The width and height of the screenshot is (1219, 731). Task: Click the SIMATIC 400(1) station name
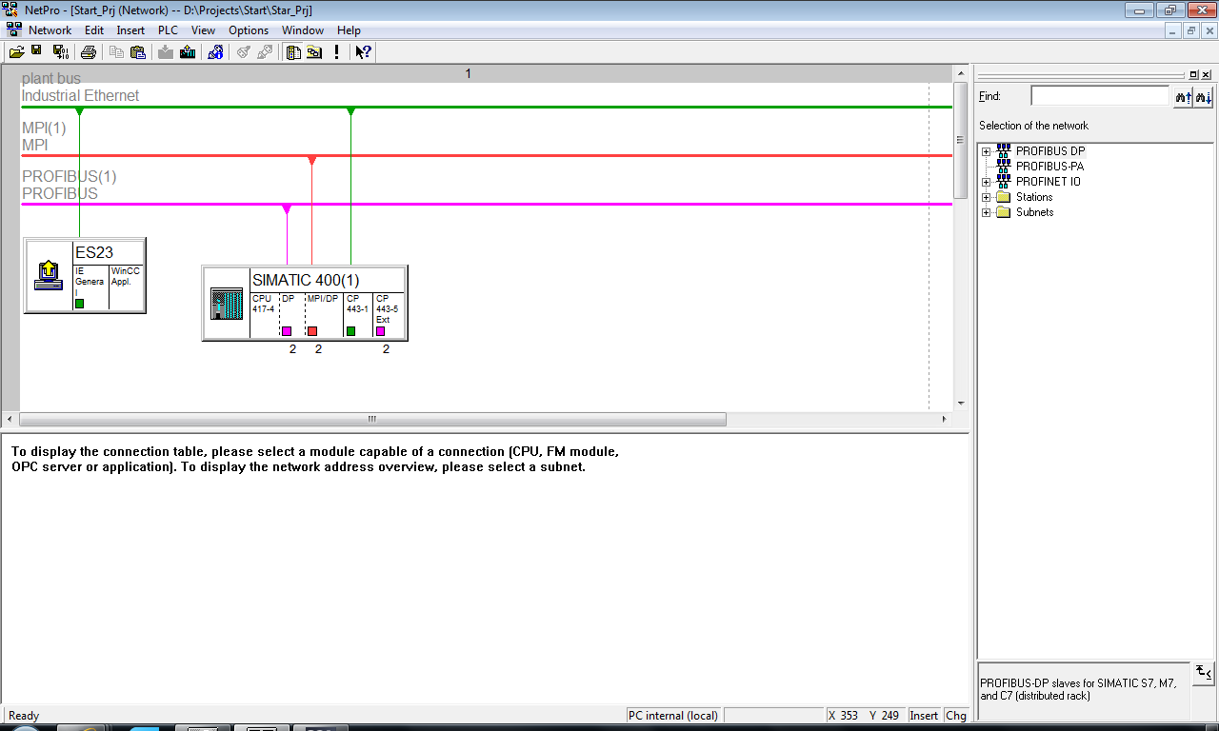coord(307,280)
